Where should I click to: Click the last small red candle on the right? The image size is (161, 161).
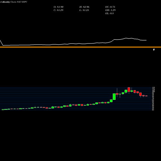(x=147, y=96)
